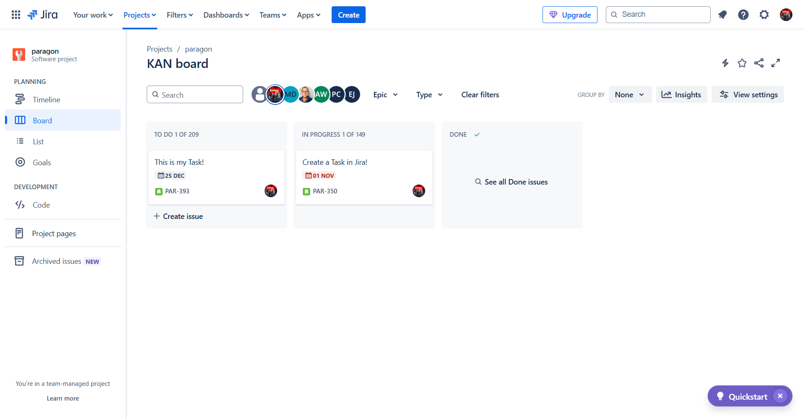Open notifications icon in top bar
The image size is (805, 419).
pos(722,15)
